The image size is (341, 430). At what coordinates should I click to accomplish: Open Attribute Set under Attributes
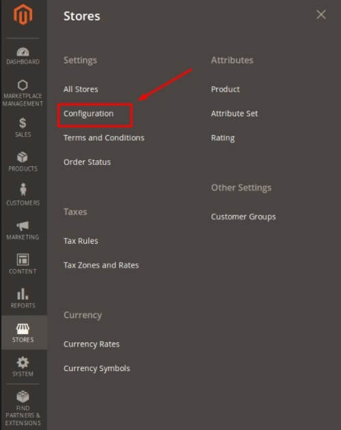[x=234, y=114]
